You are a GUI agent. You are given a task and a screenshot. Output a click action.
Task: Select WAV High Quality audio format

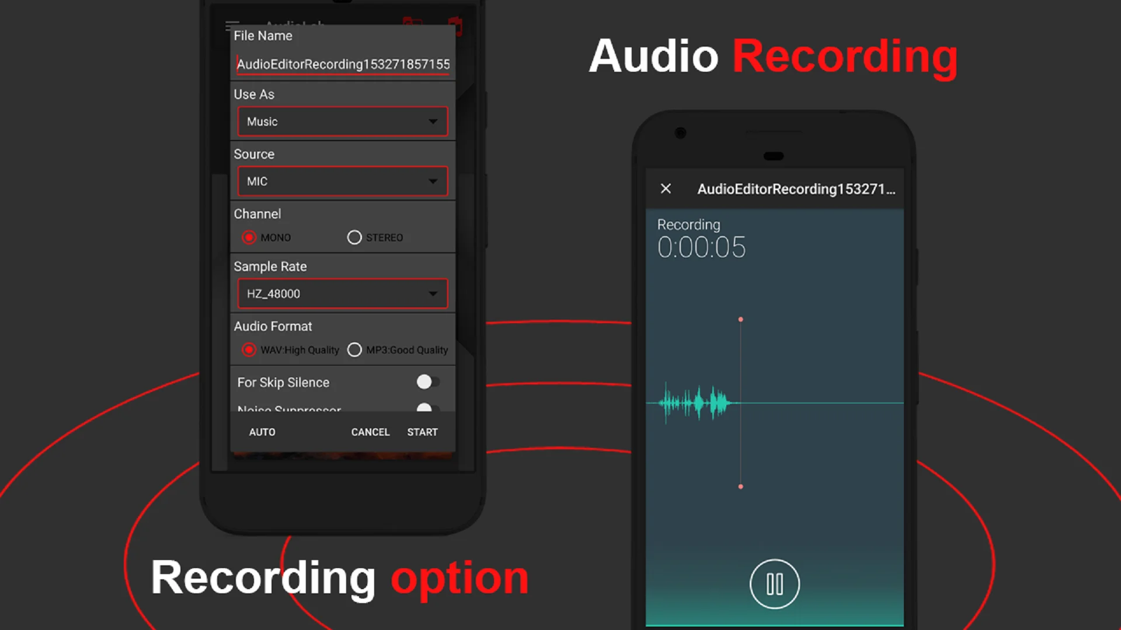point(249,349)
